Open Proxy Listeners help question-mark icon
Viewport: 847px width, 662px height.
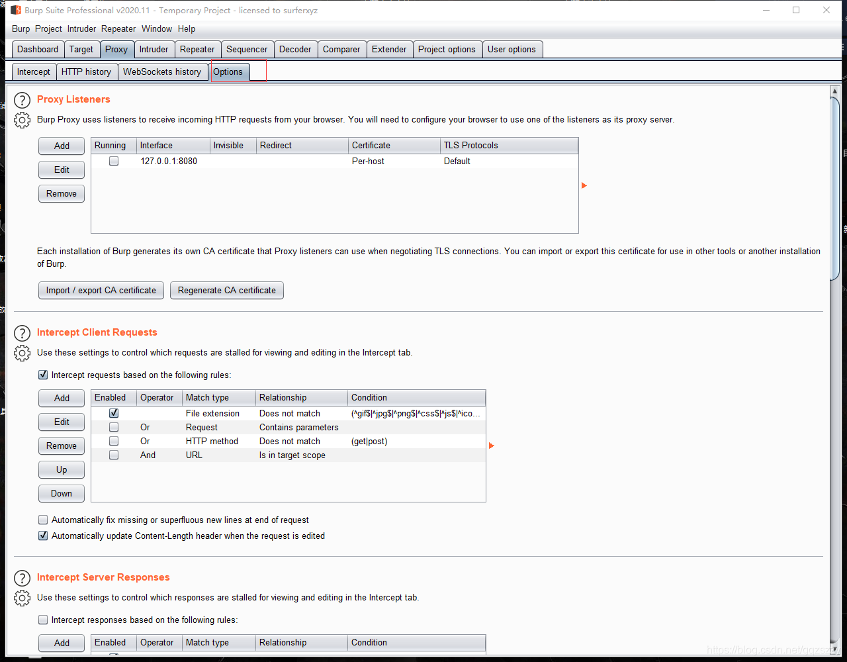click(22, 100)
